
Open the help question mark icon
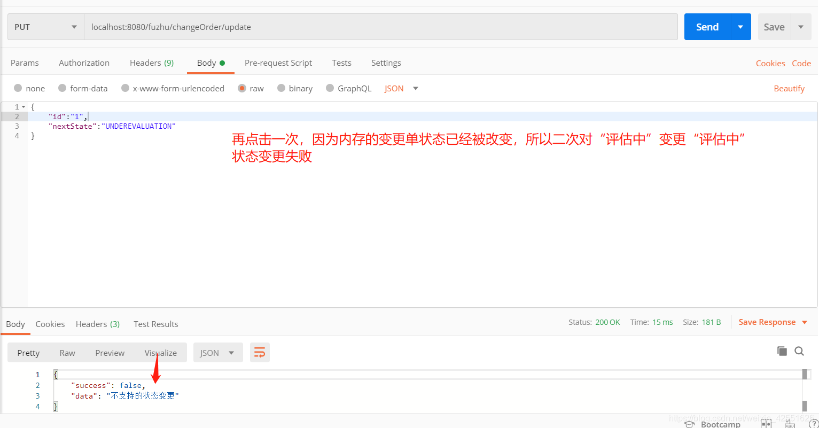[x=814, y=424]
